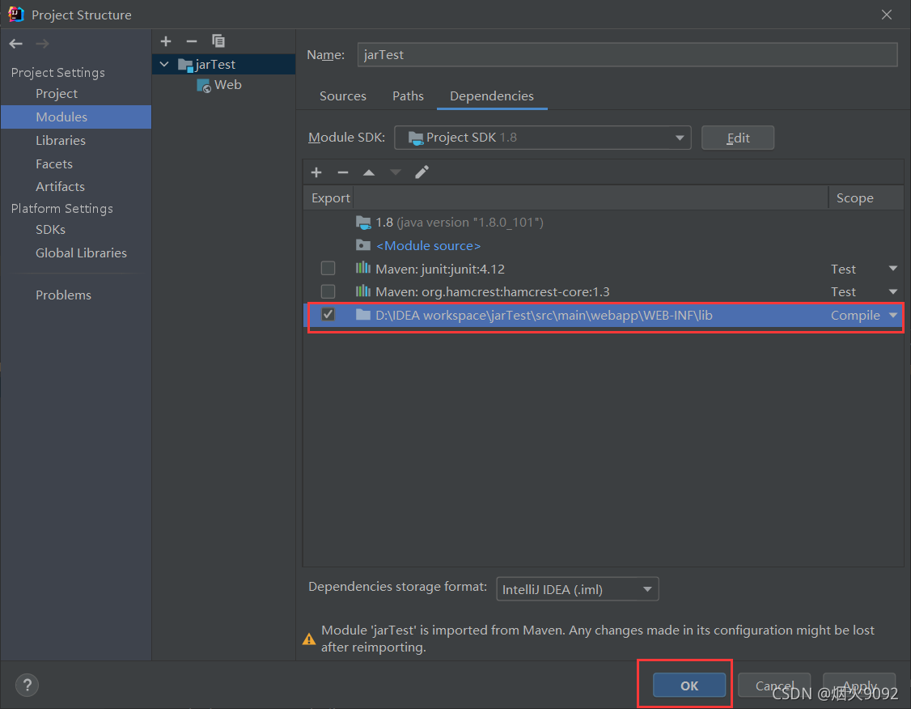This screenshot has height=709, width=911.
Task: Copy the module using the duplicate icon
Action: 218,41
